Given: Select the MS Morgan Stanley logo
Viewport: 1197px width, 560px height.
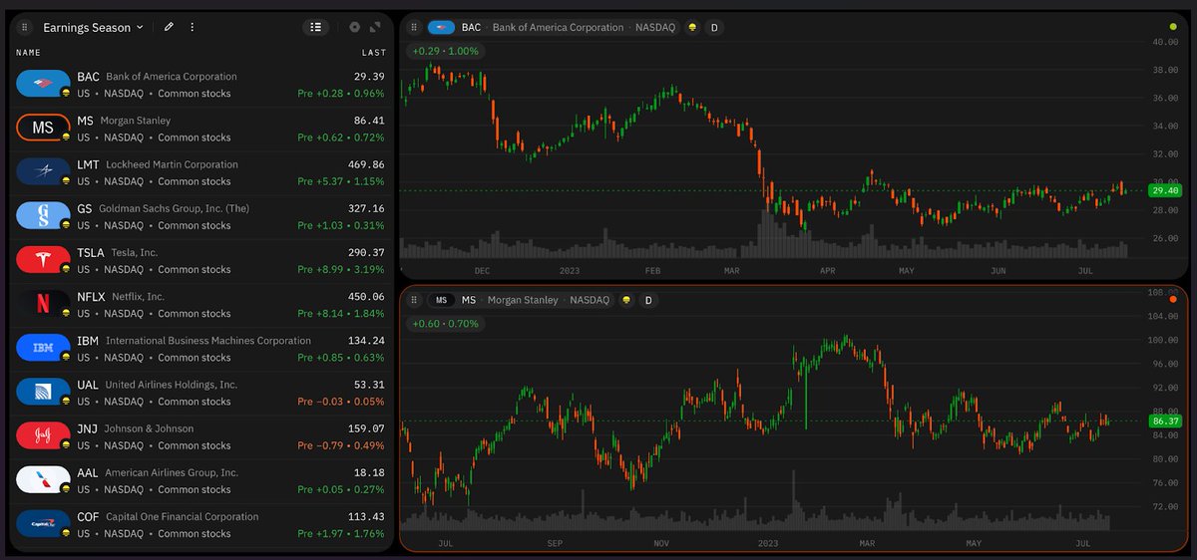Looking at the screenshot, I should point(43,128).
